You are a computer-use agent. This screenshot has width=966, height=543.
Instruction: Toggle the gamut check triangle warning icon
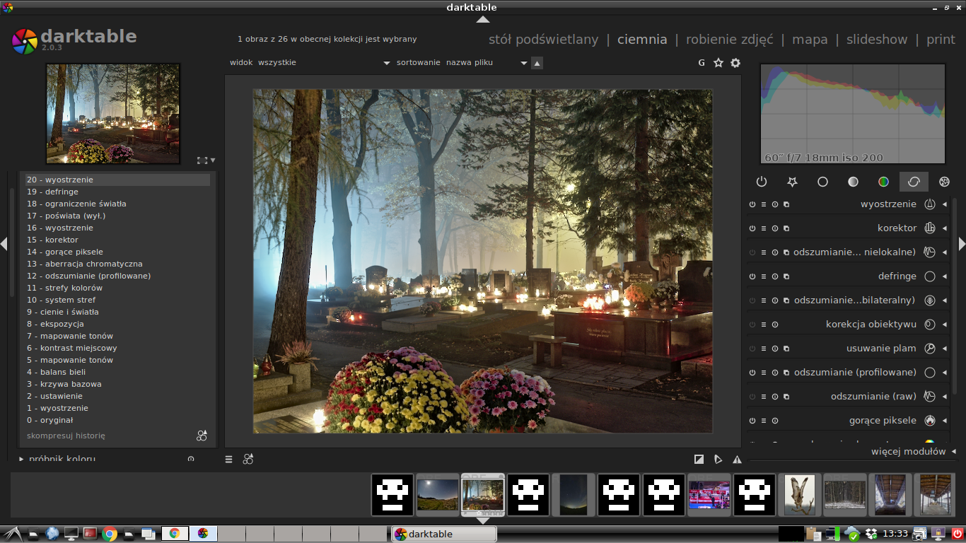coord(738,459)
